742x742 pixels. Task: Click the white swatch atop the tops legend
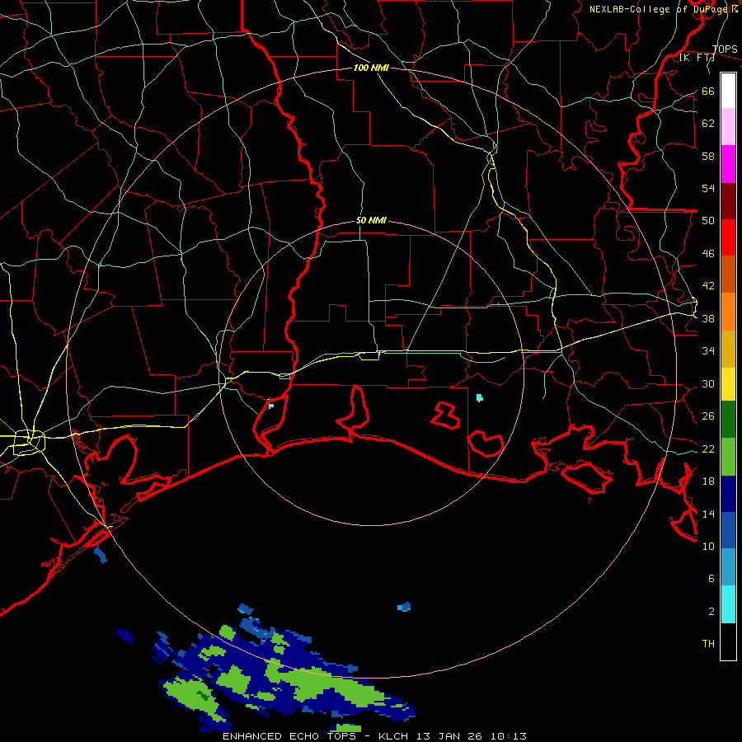(728, 91)
